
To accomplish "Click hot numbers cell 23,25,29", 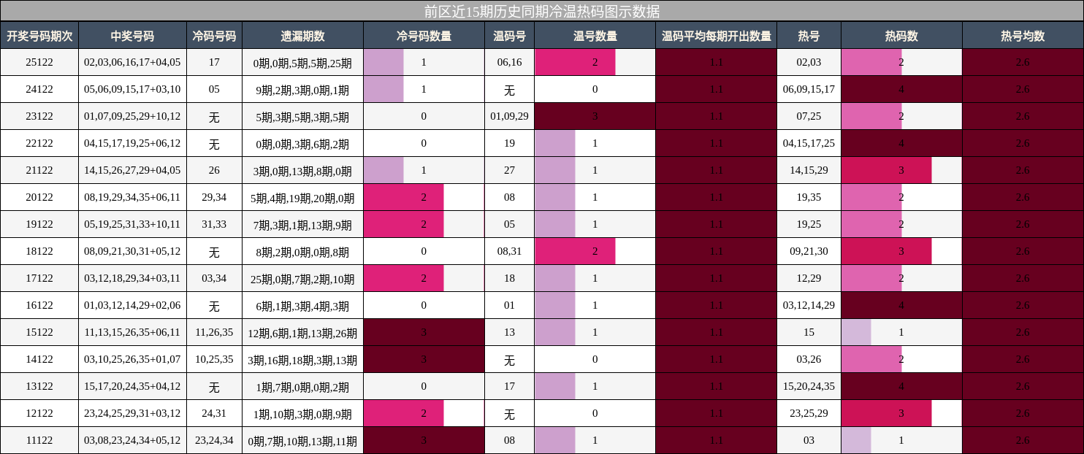I will (x=809, y=414).
